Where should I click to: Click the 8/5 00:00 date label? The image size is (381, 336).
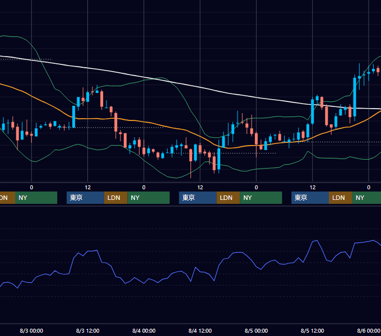256,330
